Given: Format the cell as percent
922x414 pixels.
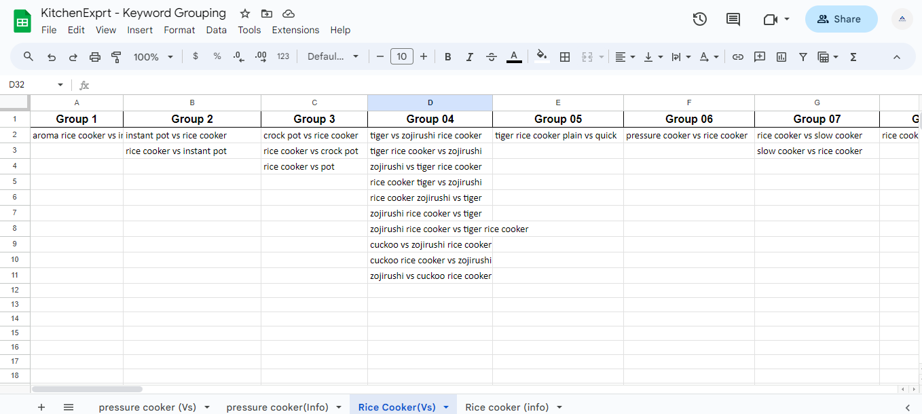Looking at the screenshot, I should pyautogui.click(x=217, y=57).
